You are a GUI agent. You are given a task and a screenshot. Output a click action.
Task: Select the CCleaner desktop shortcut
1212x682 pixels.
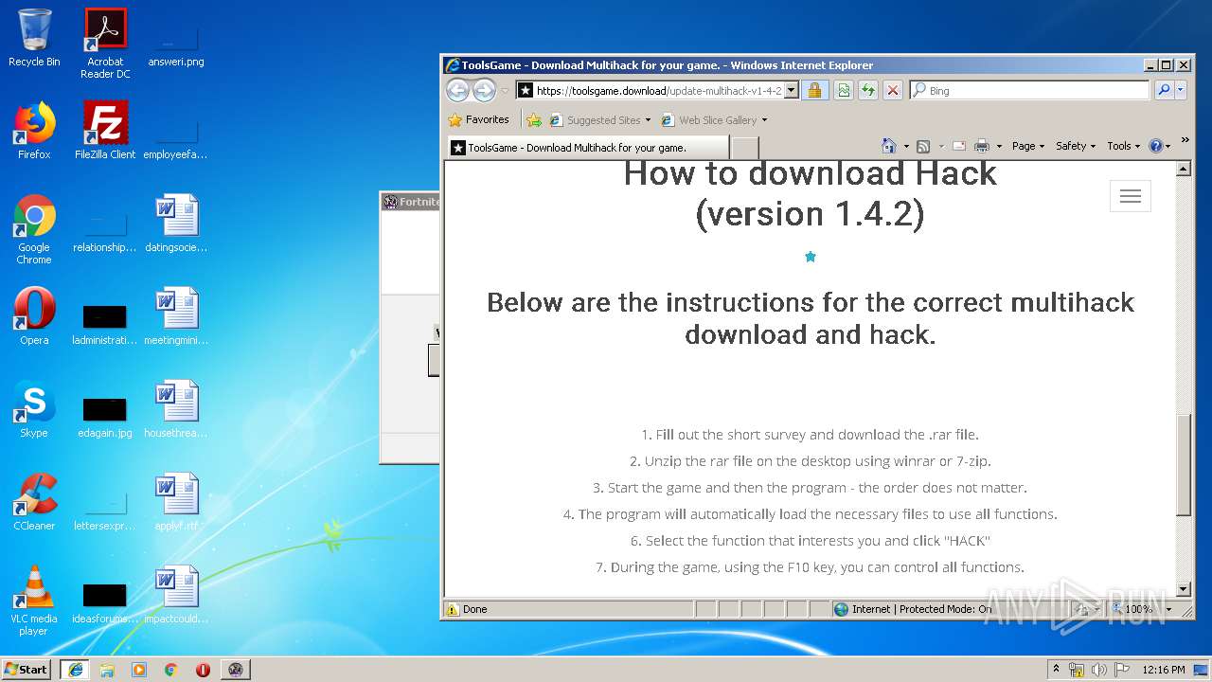tap(34, 501)
